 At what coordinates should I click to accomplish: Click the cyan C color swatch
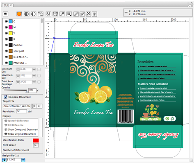[x=11, y=21]
